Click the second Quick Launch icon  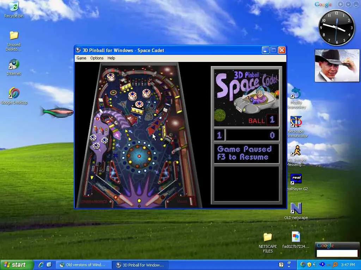pos(49,265)
